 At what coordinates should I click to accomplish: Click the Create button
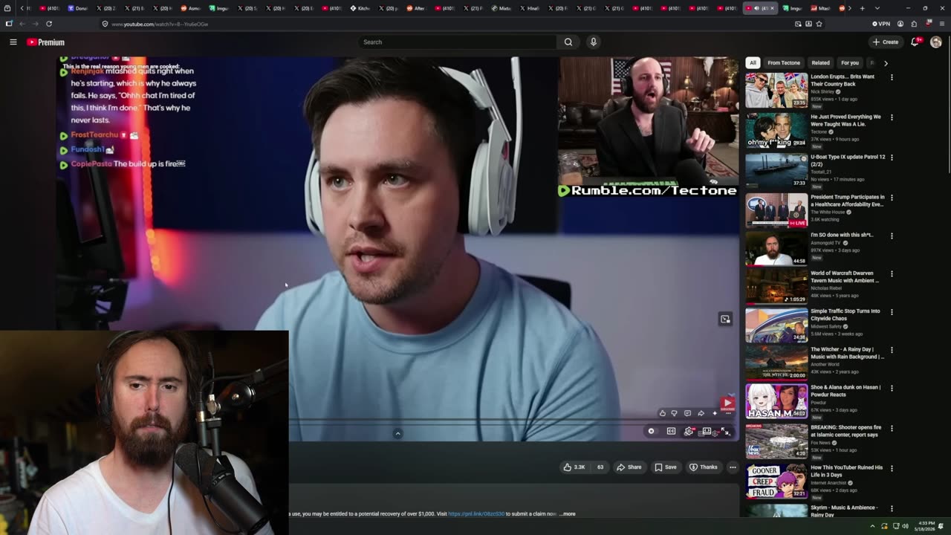pyautogui.click(x=886, y=42)
